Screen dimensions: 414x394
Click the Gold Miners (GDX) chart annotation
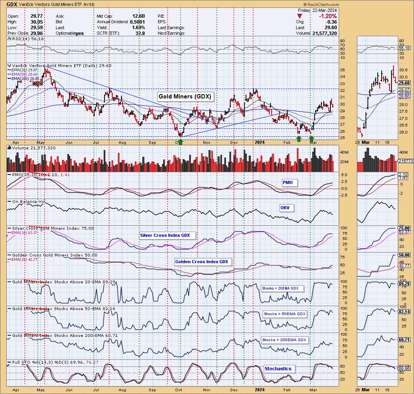point(185,97)
